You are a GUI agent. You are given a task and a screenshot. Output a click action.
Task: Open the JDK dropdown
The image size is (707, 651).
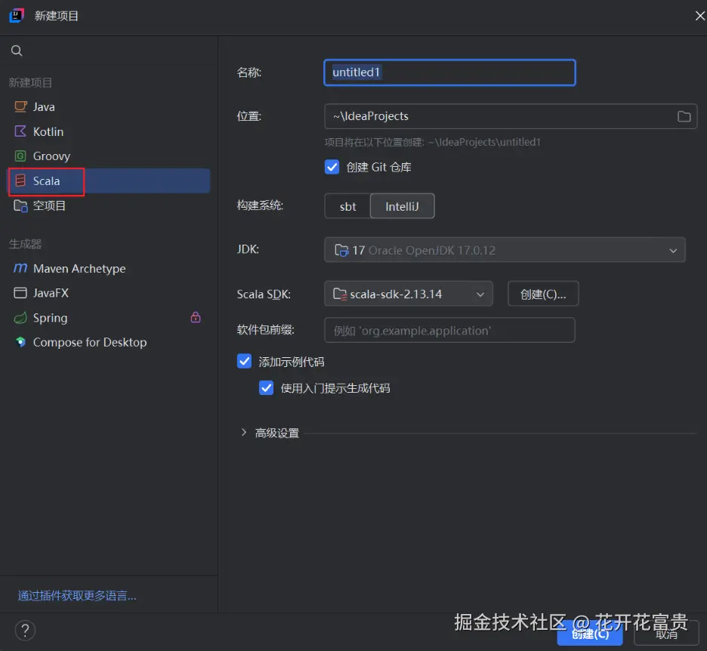[505, 250]
